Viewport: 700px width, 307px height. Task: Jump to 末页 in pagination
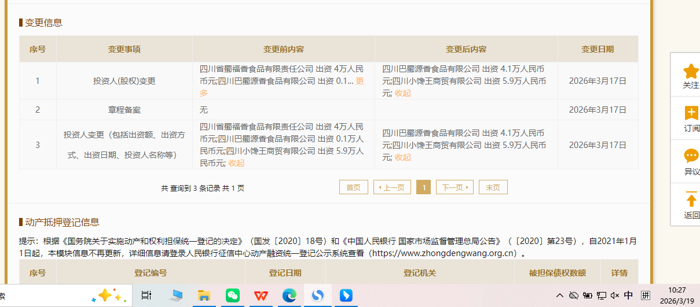coord(493,187)
